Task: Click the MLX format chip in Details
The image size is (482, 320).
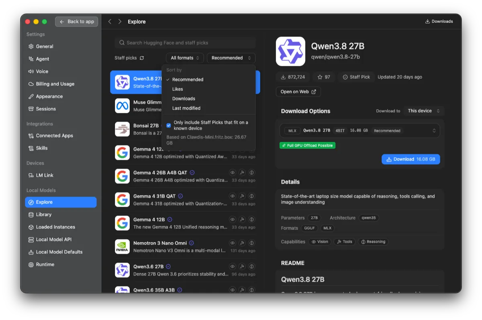Action: (327, 228)
